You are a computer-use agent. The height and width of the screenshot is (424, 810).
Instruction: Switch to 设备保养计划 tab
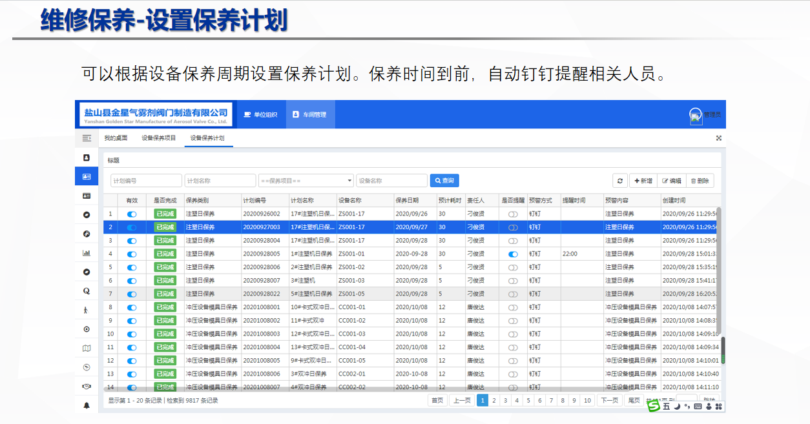click(x=207, y=138)
